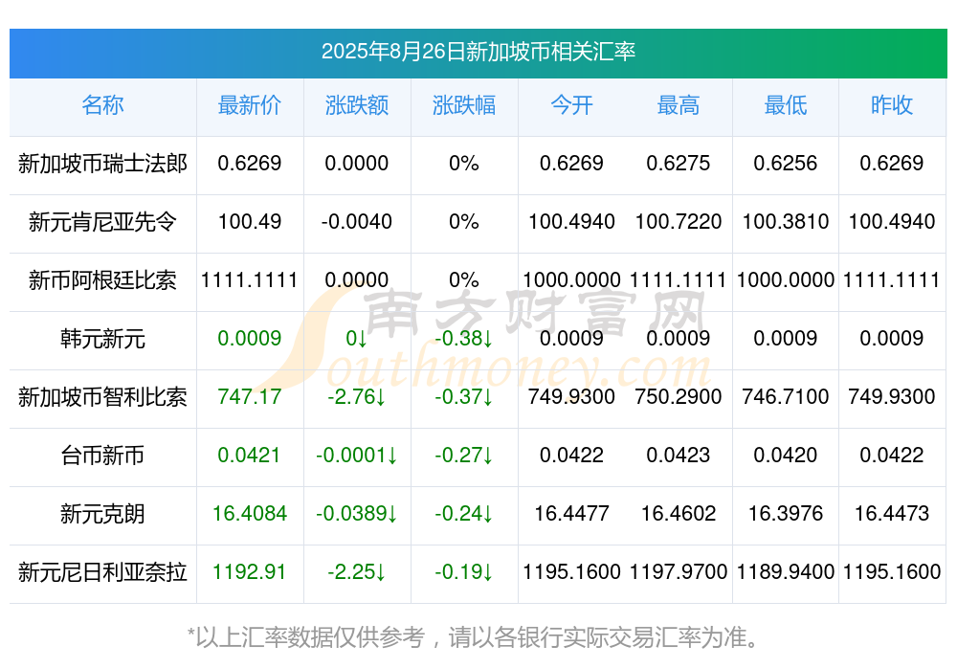The height and width of the screenshot is (668, 957).
Task: Click the low value 16.3976
Action: [x=786, y=514]
